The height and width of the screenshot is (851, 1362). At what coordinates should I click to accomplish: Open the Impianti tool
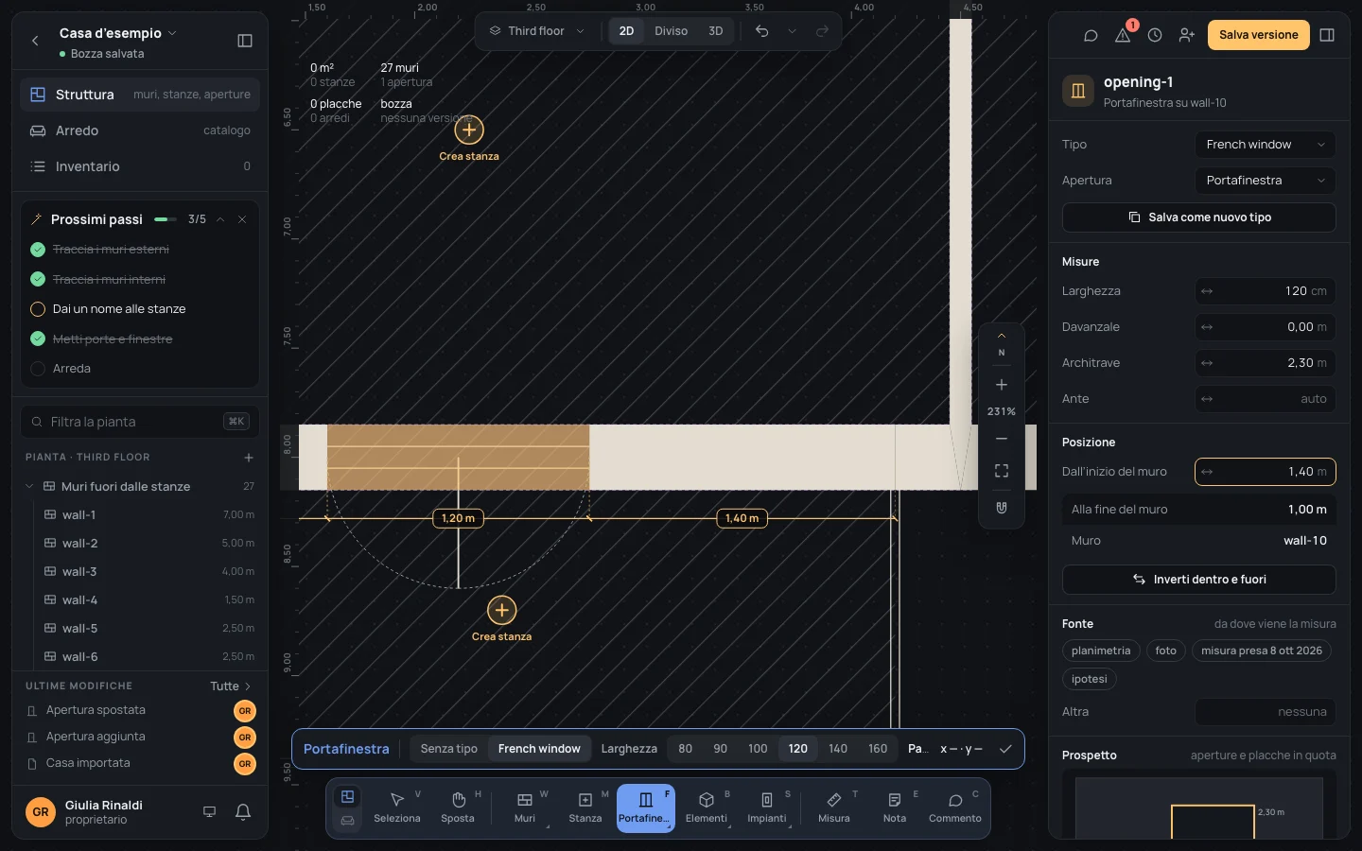point(767,808)
